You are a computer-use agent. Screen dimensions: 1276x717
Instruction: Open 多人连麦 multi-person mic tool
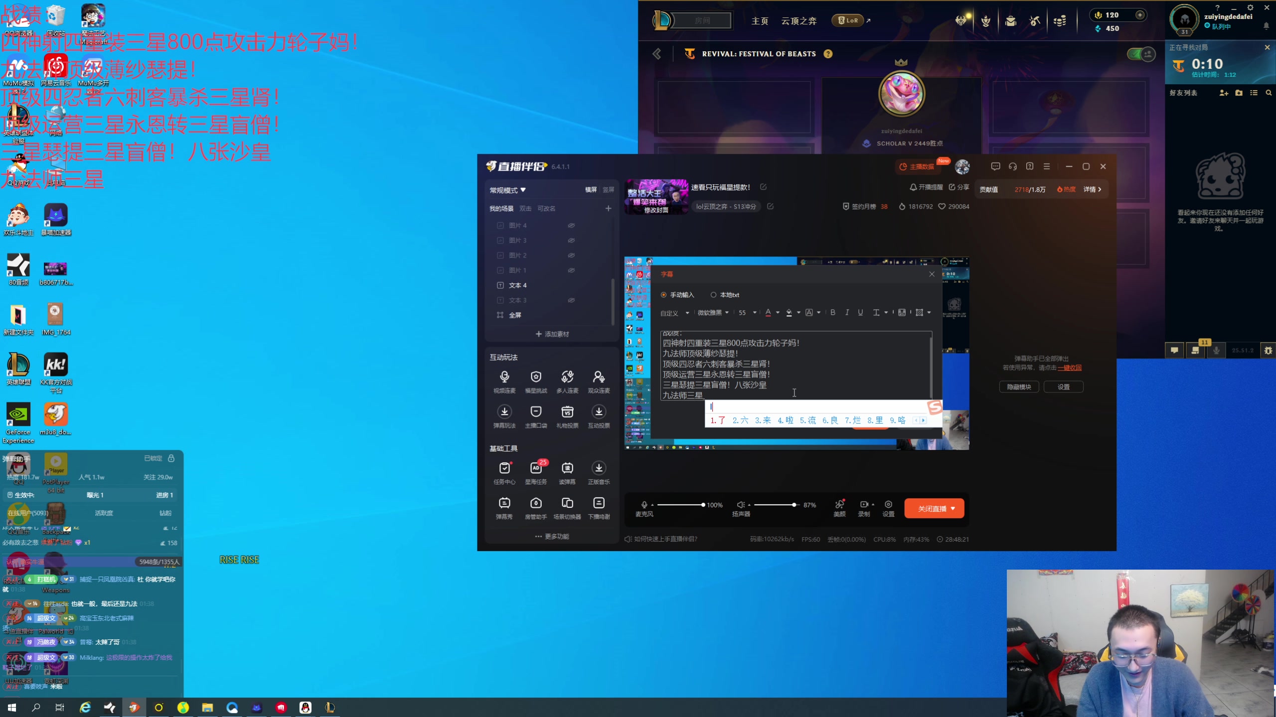point(567,381)
